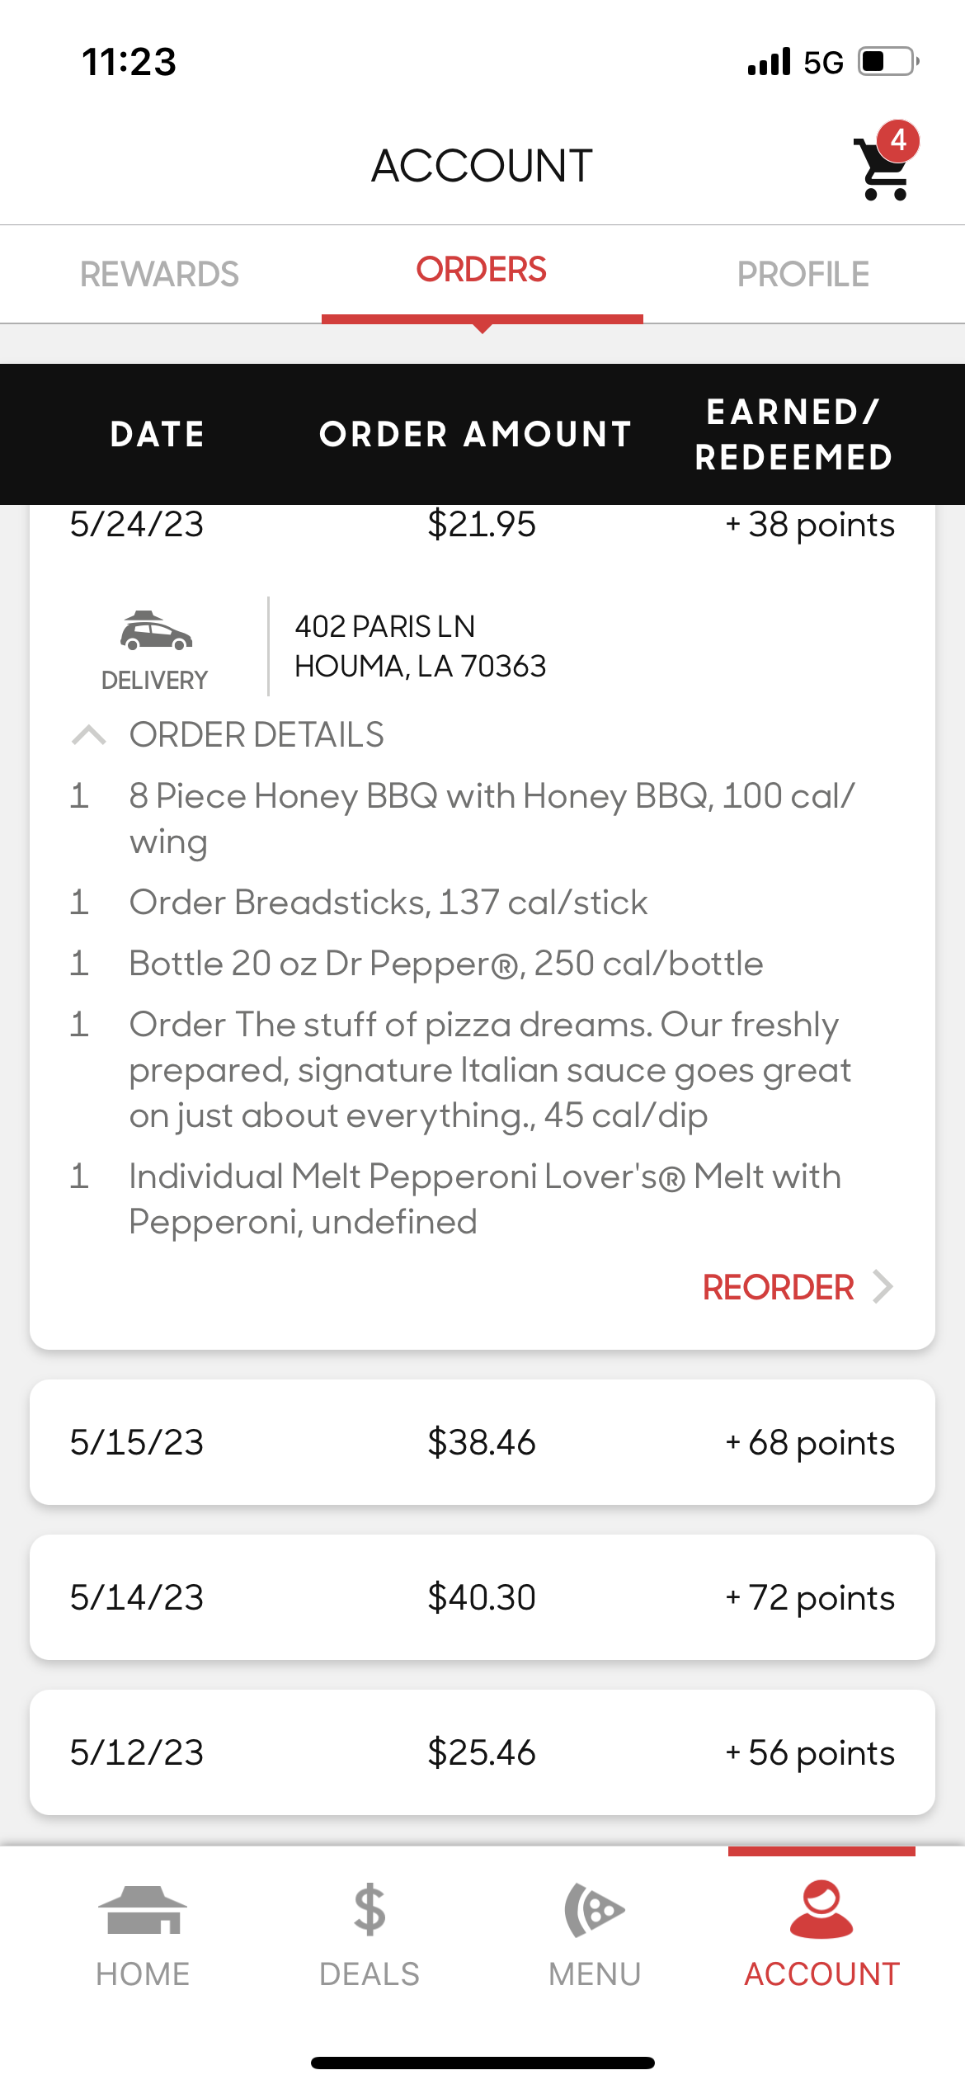
Task: Tap the Order Amount column header
Action: coord(476,434)
